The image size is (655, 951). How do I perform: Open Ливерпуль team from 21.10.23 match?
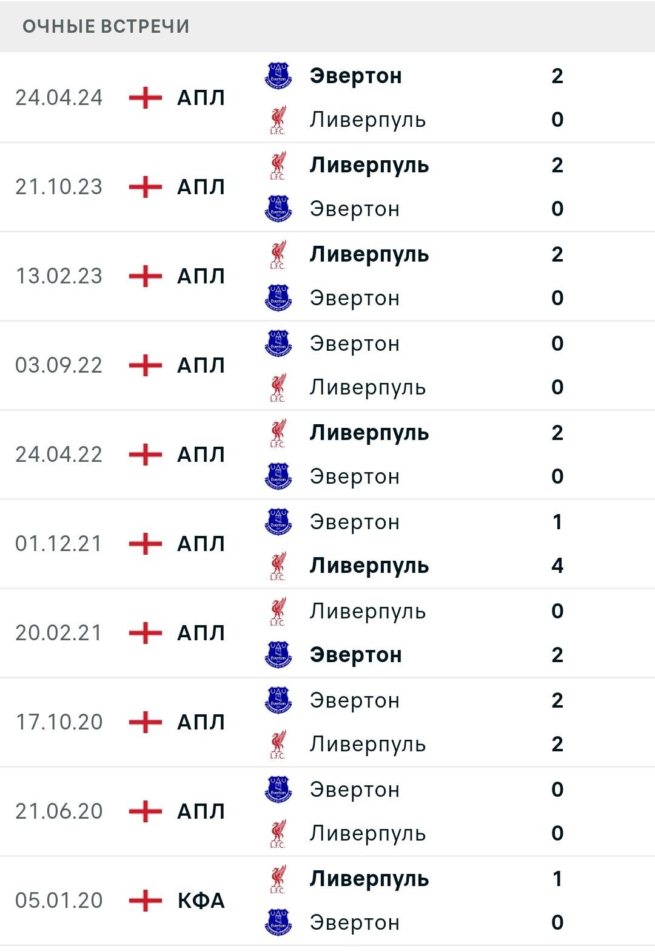pos(369,166)
